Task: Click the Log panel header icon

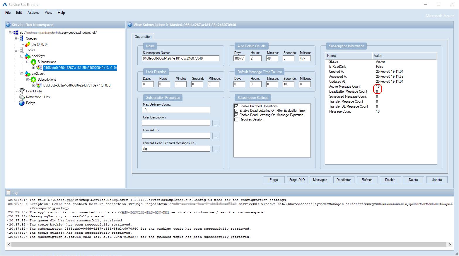Action: pyautogui.click(x=8, y=193)
